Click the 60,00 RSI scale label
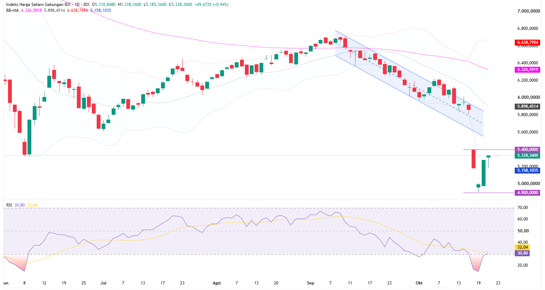The height and width of the screenshot is (290, 545). pos(523,219)
